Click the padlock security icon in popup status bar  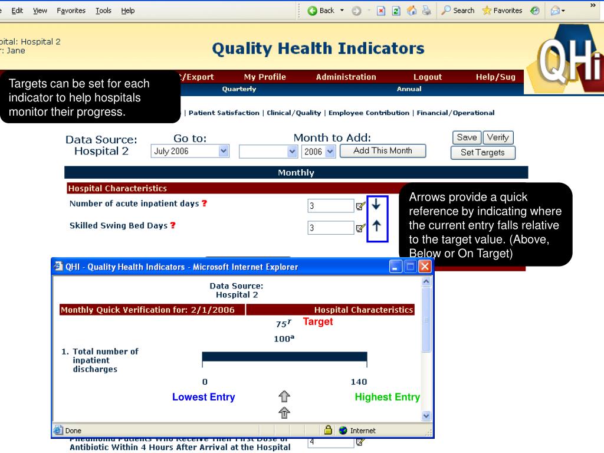328,430
